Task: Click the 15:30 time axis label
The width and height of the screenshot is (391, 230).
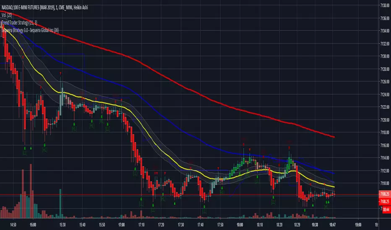Action: pos(63,225)
